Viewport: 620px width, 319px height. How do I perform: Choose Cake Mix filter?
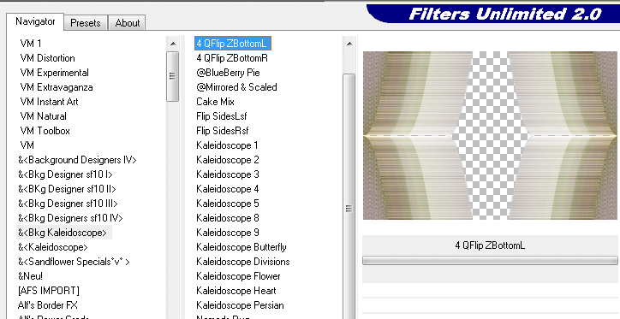coord(216,102)
